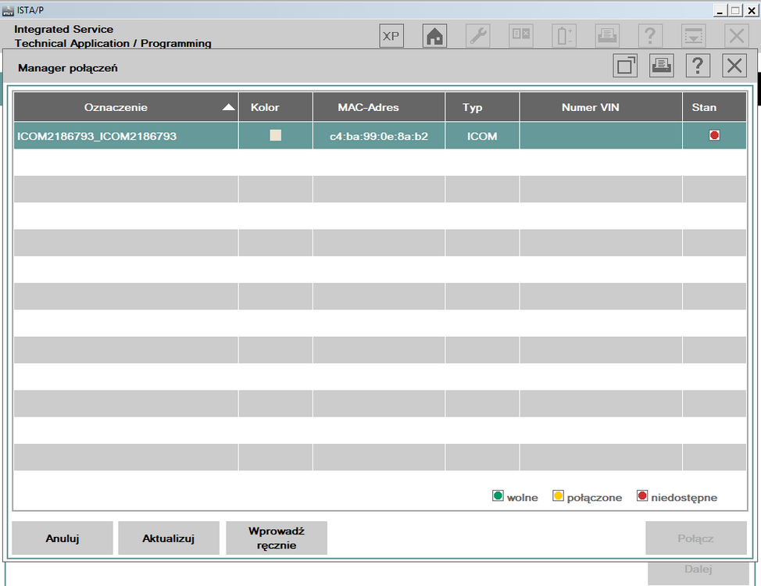Click the dropdown panel toolbar icon
The image size is (761, 586).
tap(694, 36)
